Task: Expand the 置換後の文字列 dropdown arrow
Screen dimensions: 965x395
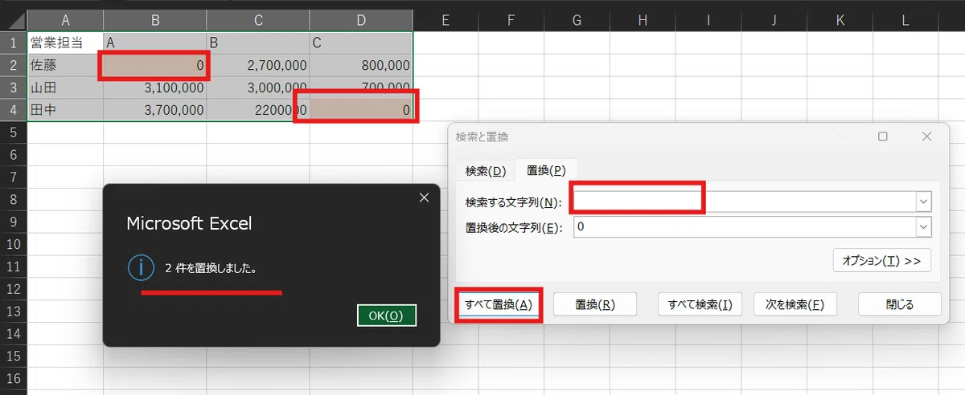Action: tap(924, 227)
